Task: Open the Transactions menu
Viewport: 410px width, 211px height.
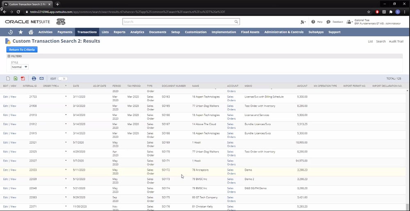Action: pyautogui.click(x=87, y=32)
